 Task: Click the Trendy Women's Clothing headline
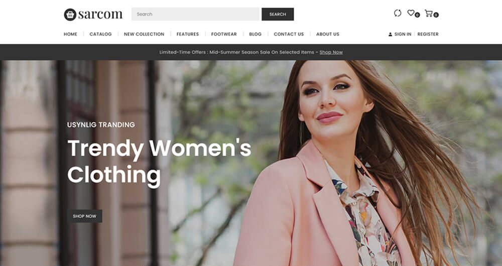click(x=159, y=161)
